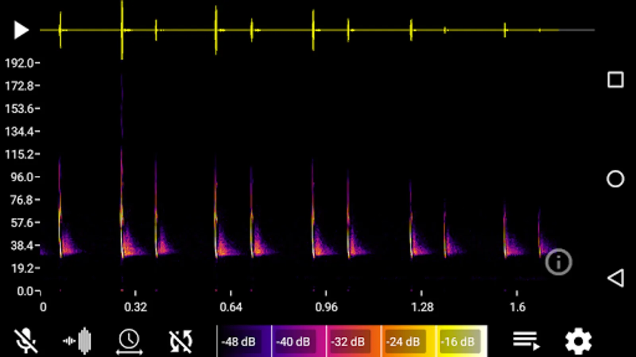The width and height of the screenshot is (636, 357).
Task: Select the -40 dB color scale segment
Action: tap(299, 342)
